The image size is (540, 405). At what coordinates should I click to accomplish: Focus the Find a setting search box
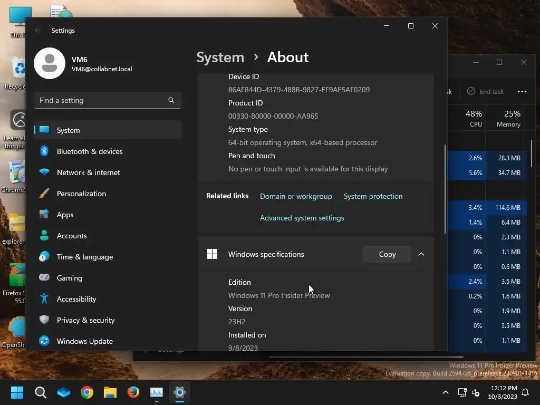pyautogui.click(x=108, y=100)
